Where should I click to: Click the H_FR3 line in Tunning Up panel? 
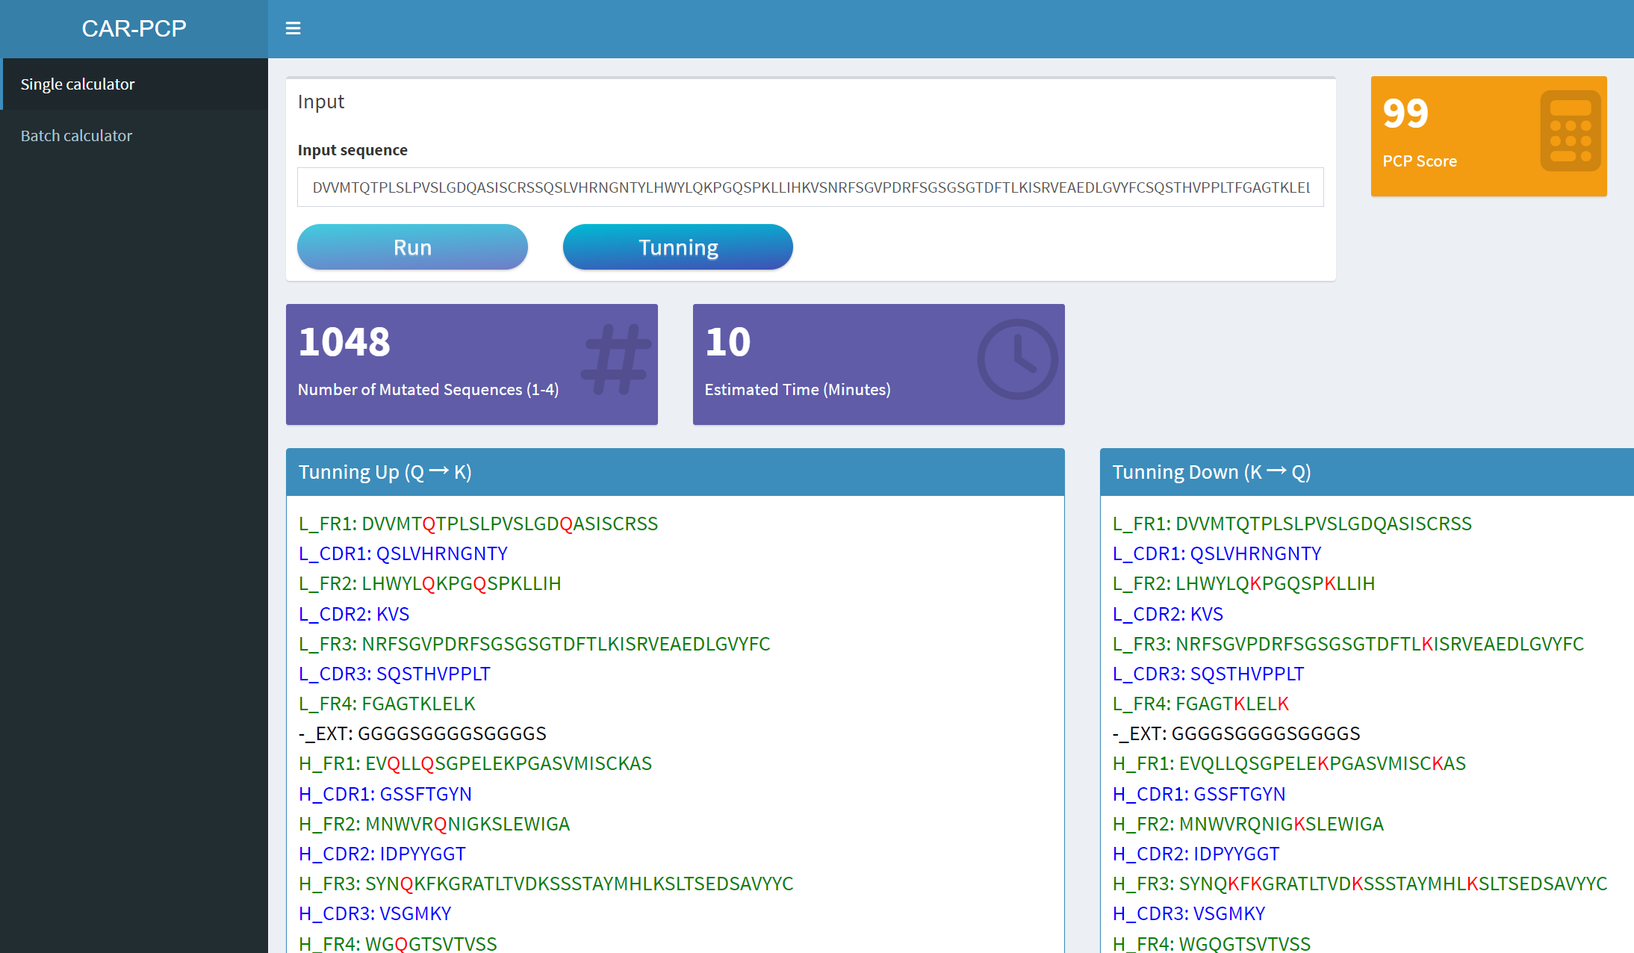(x=545, y=884)
